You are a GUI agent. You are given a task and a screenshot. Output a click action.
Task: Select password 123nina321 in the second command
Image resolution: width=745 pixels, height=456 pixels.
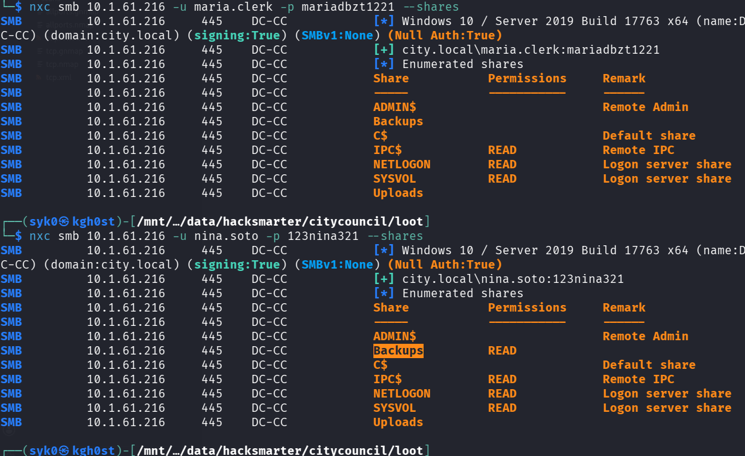pyautogui.click(x=323, y=236)
